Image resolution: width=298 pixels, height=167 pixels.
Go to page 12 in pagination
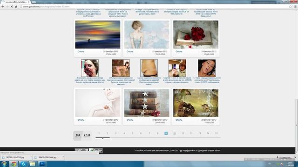coord(191,133)
